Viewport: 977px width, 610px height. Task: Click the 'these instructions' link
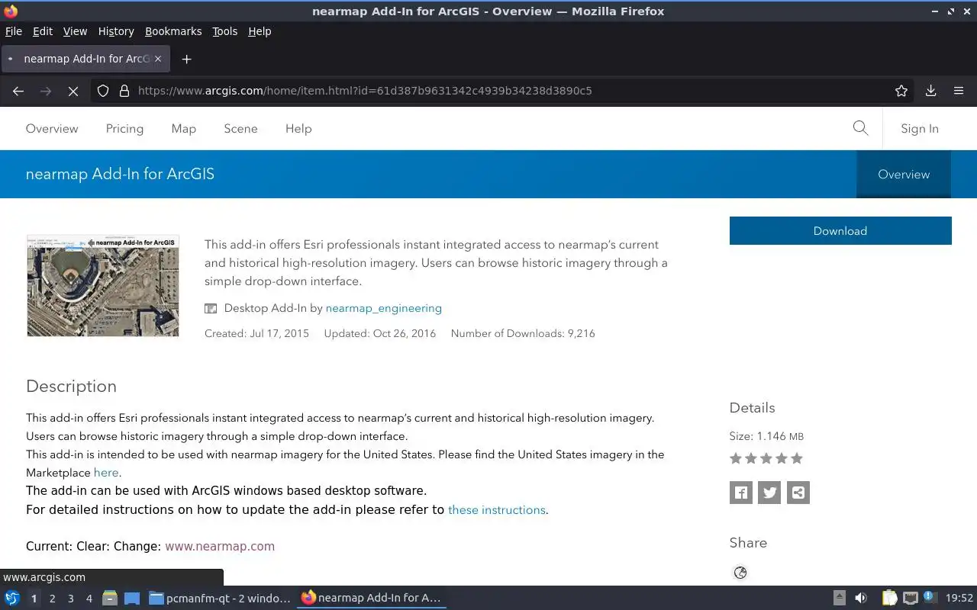[497, 510]
